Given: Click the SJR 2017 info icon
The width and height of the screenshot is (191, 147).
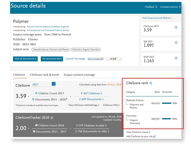Looking at the screenshot, I should 176,43.
